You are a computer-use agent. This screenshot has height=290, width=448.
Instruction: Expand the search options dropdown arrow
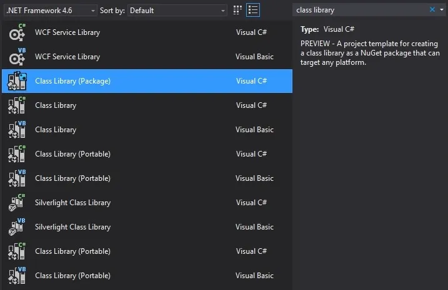click(442, 10)
